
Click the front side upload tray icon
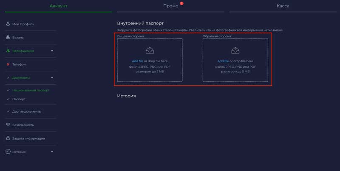click(x=150, y=50)
